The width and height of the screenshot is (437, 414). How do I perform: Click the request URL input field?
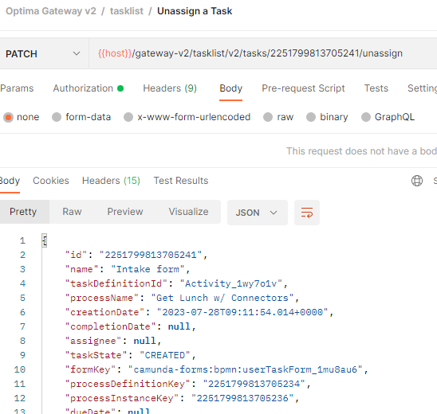[x=263, y=53]
